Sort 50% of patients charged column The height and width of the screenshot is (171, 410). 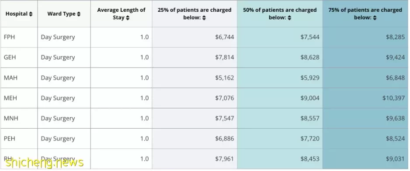tap(289, 18)
